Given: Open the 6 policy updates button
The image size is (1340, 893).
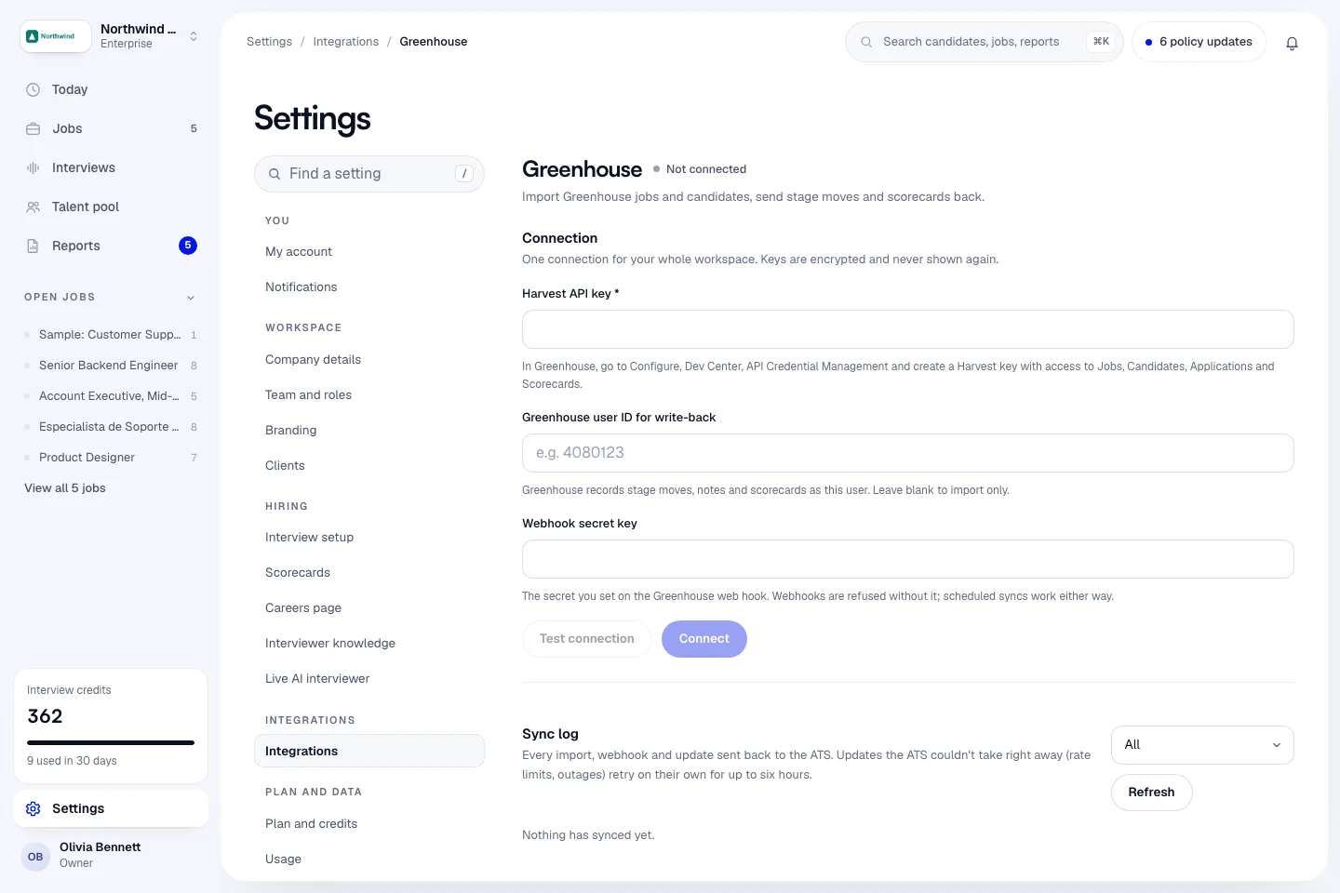Looking at the screenshot, I should coord(1199,42).
